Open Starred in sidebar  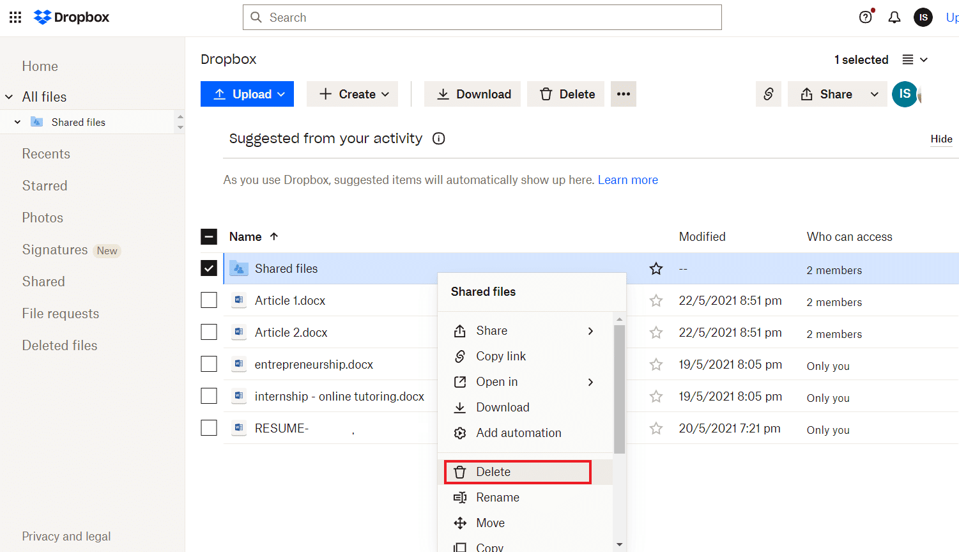pyautogui.click(x=45, y=186)
